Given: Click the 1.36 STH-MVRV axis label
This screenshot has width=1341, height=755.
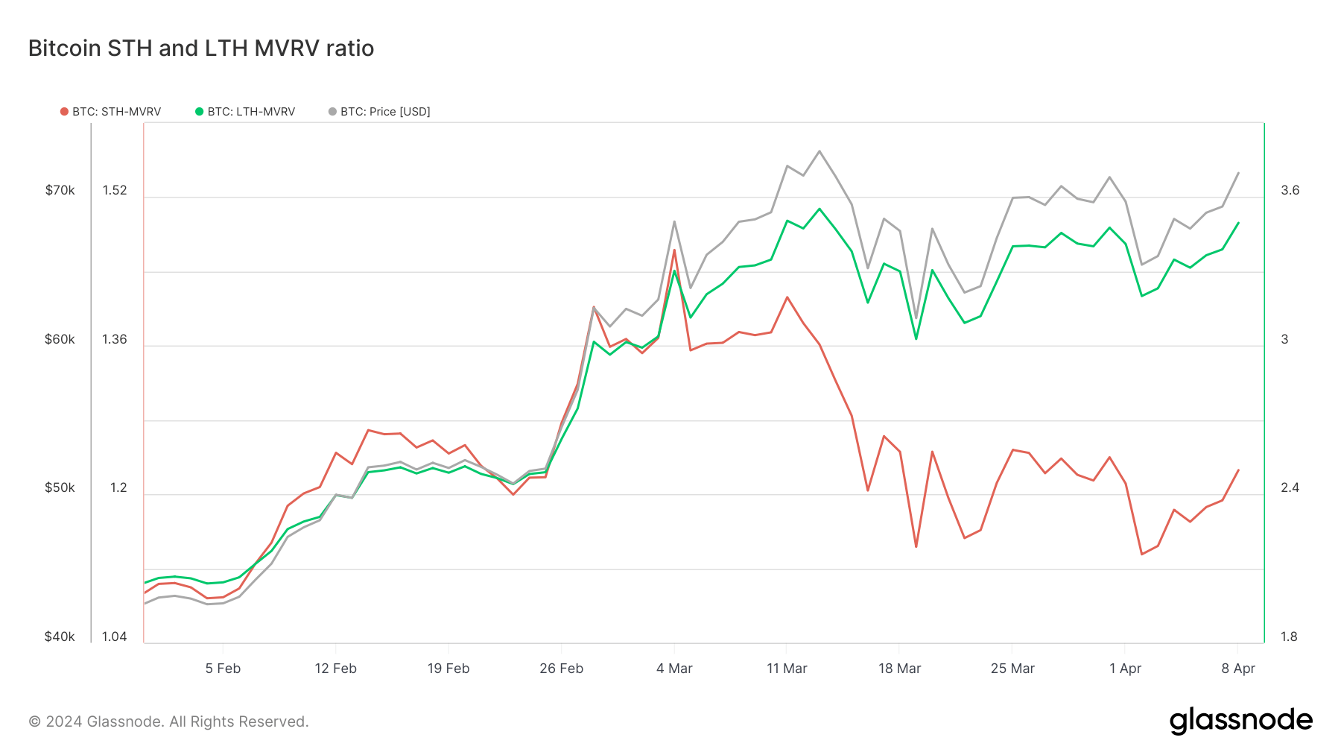Looking at the screenshot, I should pos(115,339).
